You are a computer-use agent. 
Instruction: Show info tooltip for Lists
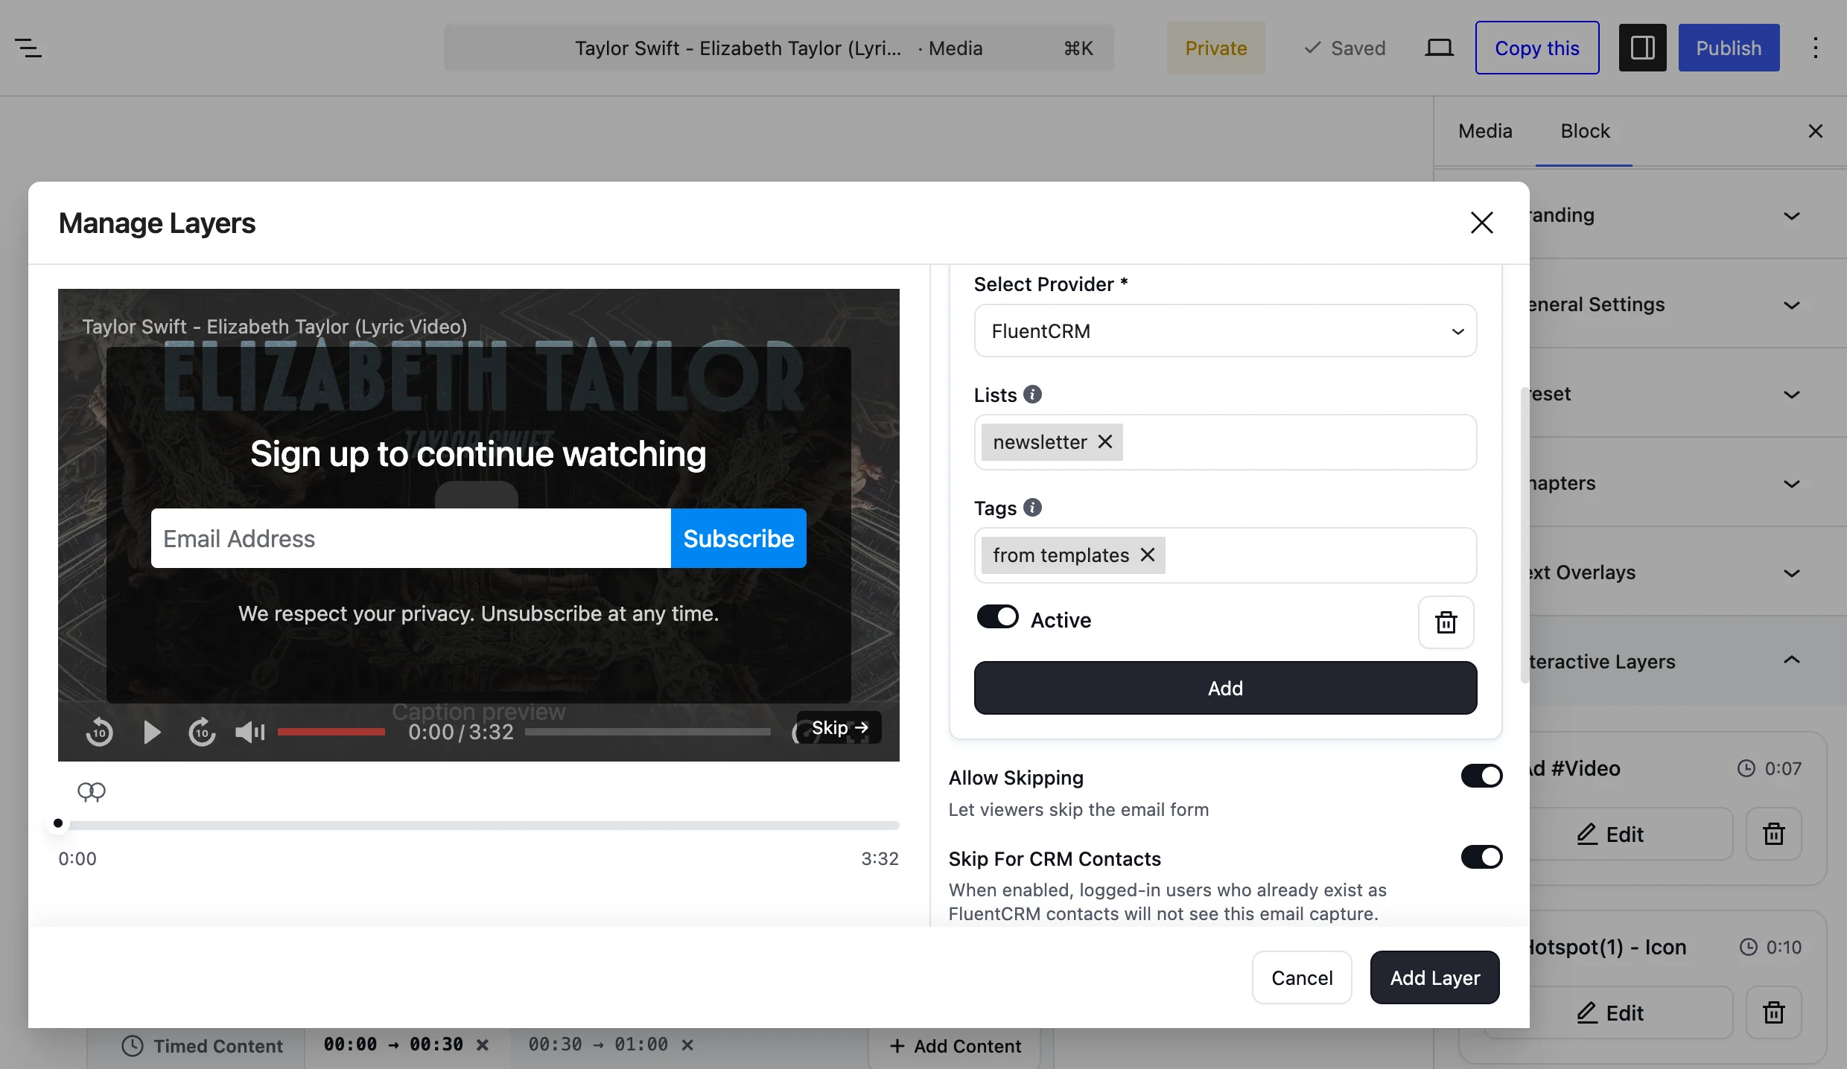click(x=1032, y=394)
